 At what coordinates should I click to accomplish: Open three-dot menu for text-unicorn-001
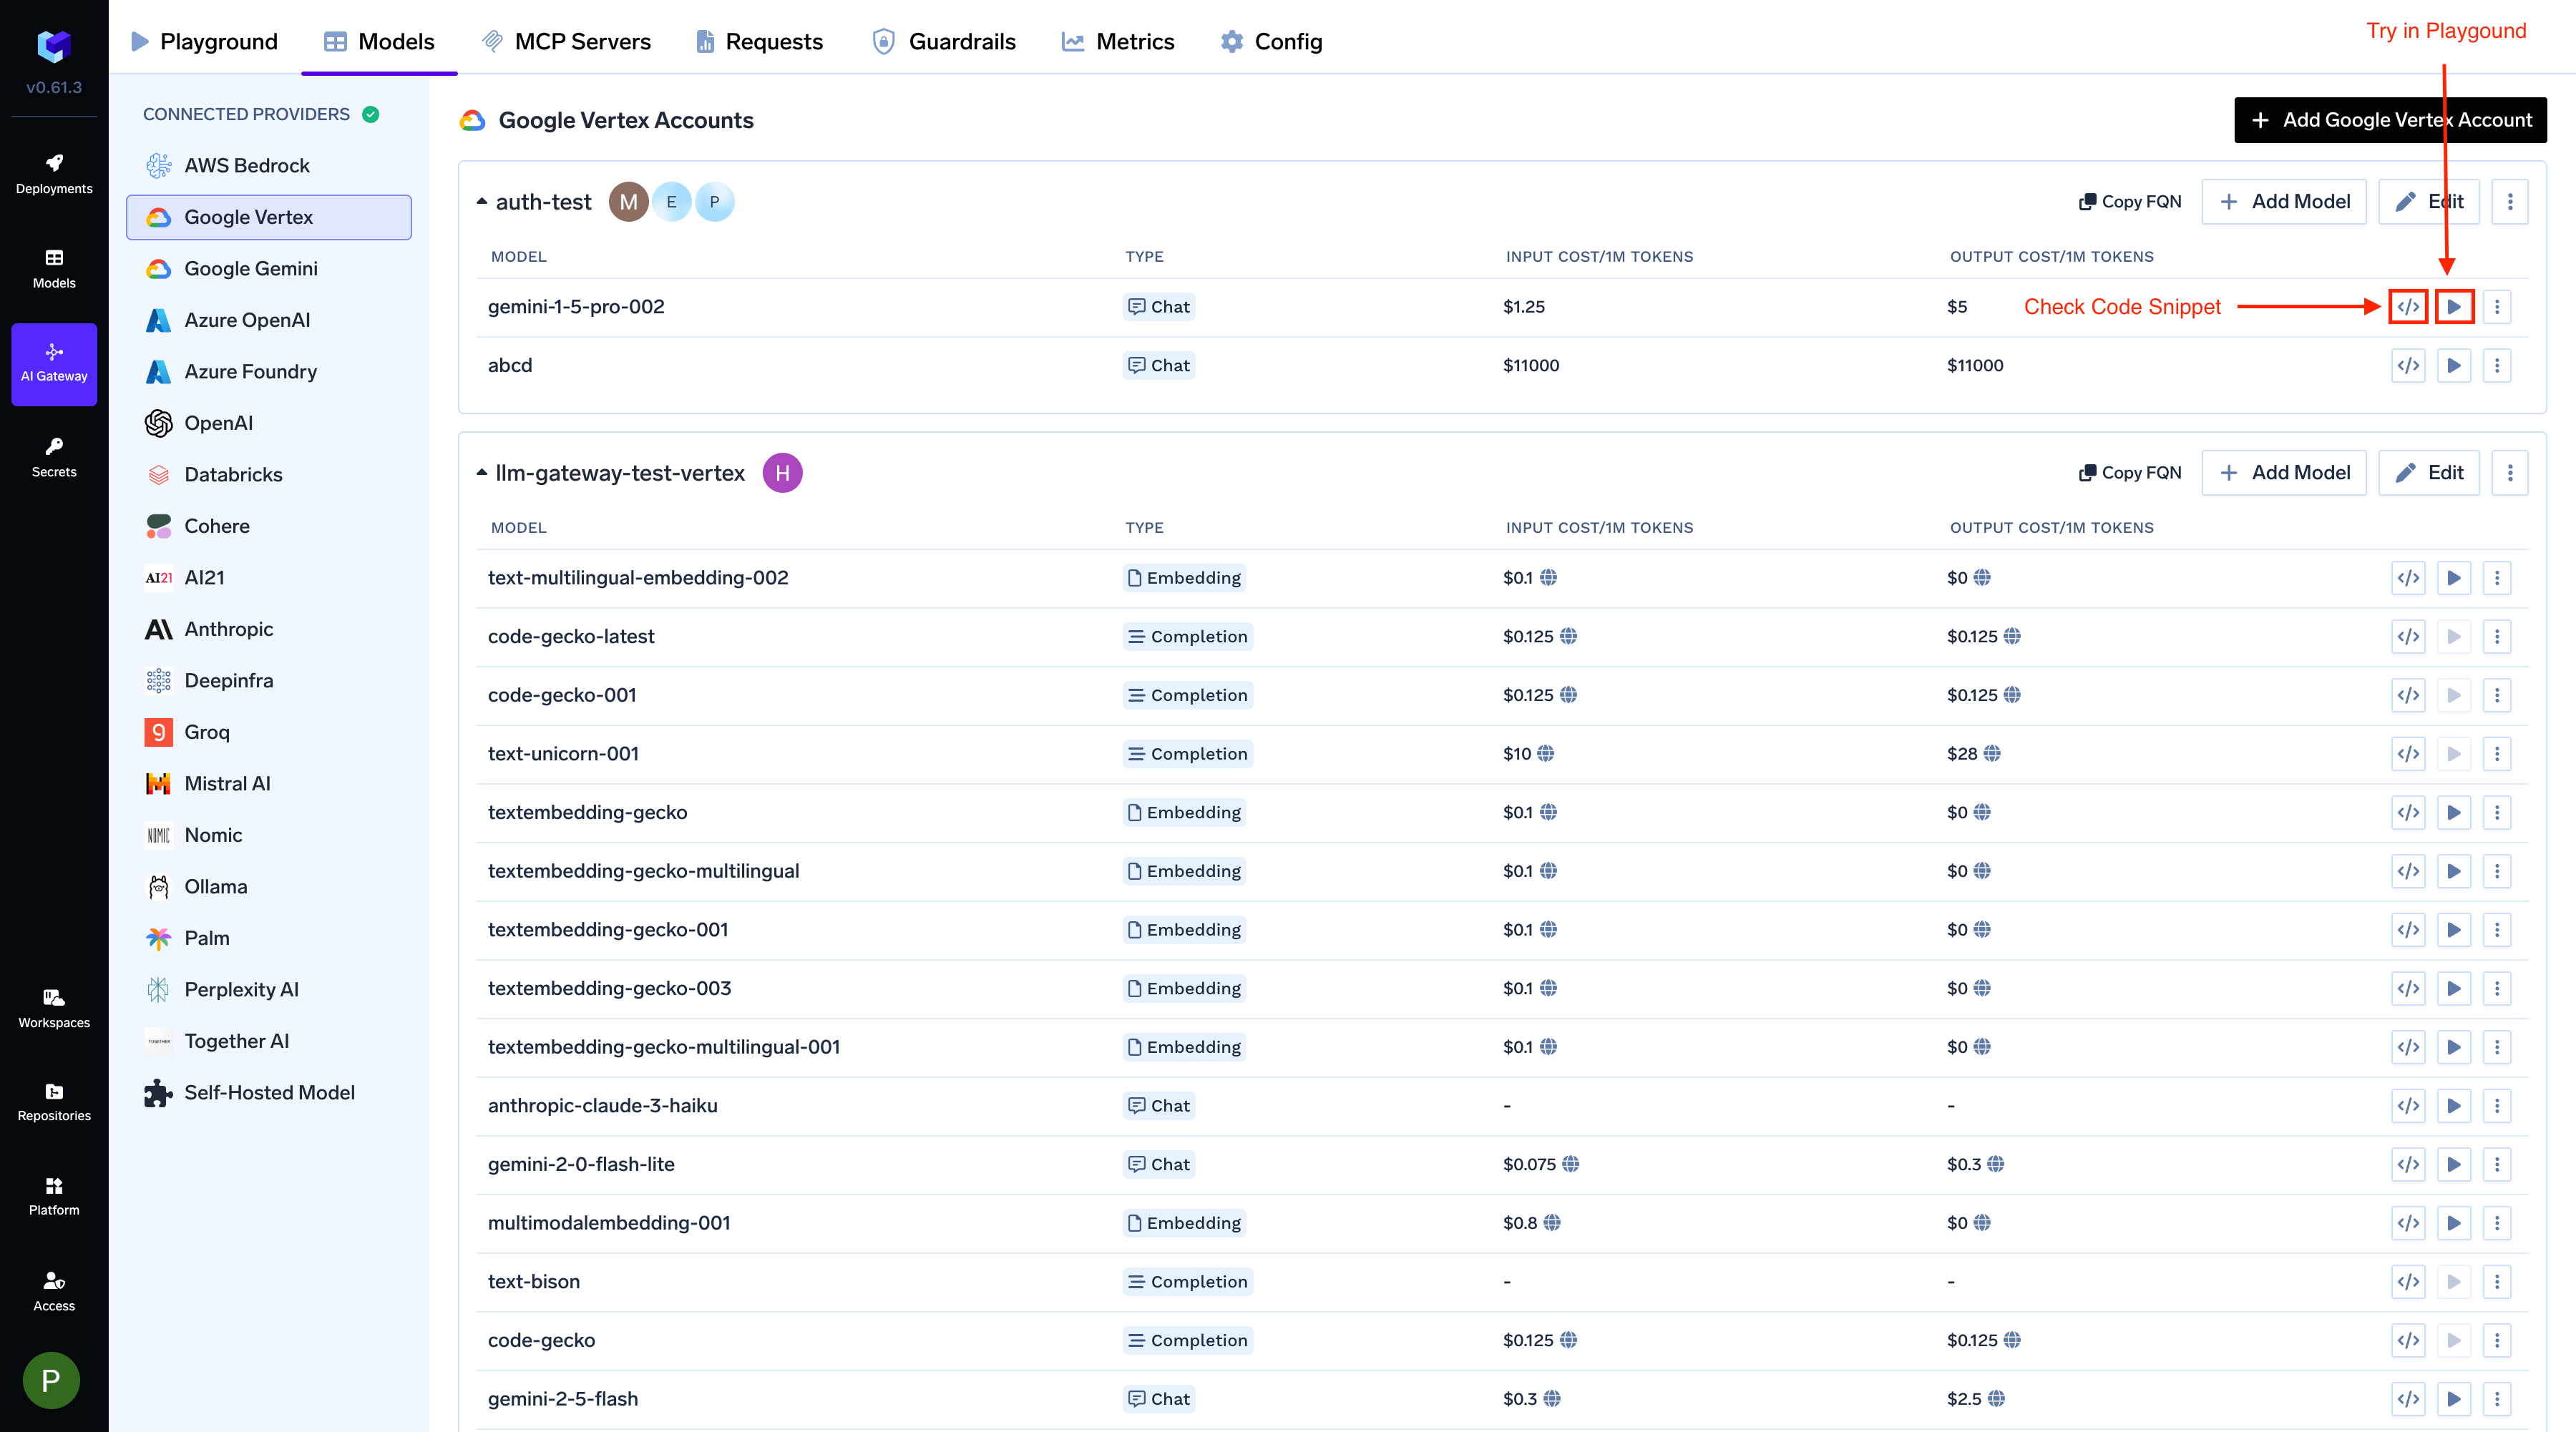tap(2496, 753)
